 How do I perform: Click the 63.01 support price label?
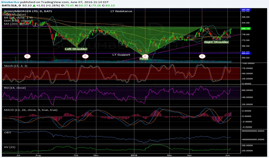246,53
